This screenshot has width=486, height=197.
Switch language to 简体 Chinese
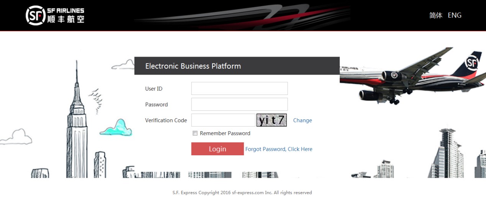pyautogui.click(x=435, y=15)
